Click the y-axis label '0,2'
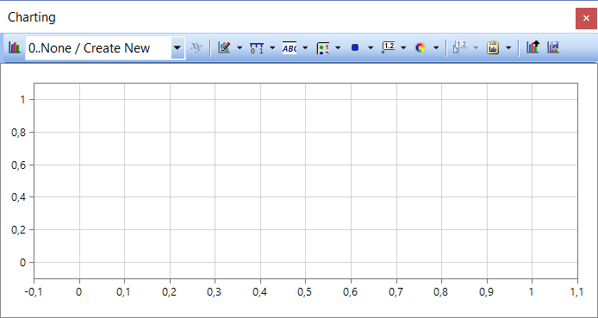The height and width of the screenshot is (318, 598). [x=18, y=230]
